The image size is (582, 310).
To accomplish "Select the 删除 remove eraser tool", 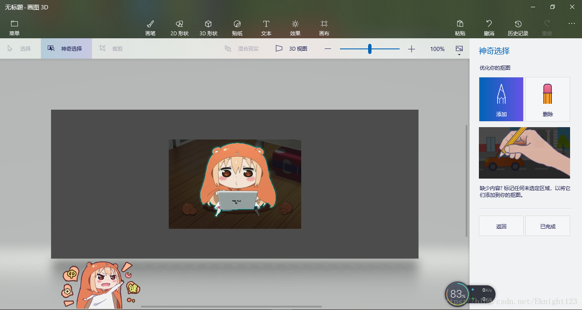I will (x=547, y=99).
